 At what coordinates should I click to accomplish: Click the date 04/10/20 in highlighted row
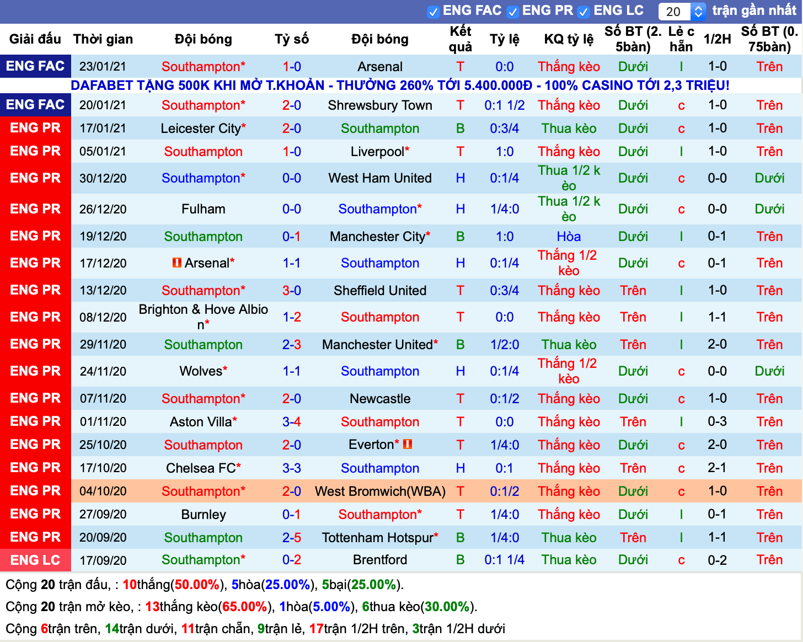pyautogui.click(x=103, y=491)
